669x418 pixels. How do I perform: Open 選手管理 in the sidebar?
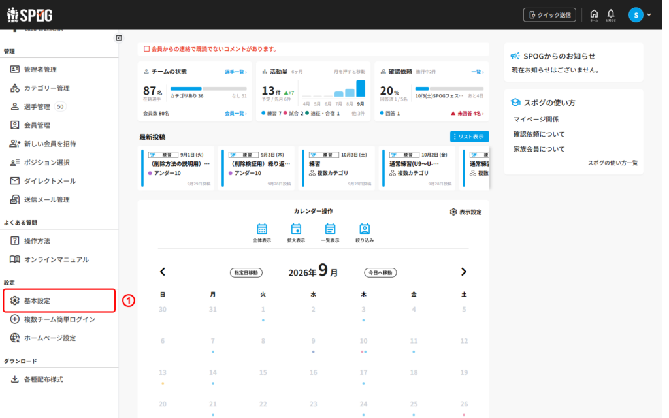click(37, 106)
